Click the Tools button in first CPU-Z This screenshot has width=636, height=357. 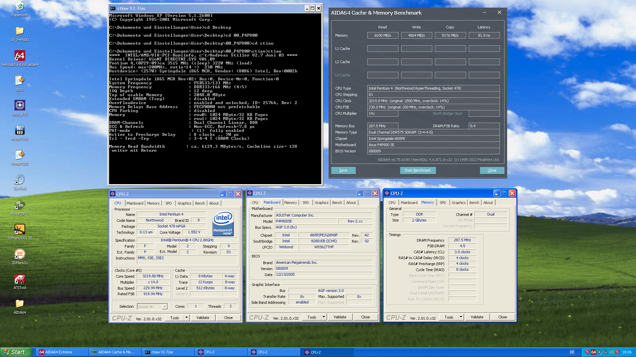(x=175, y=318)
